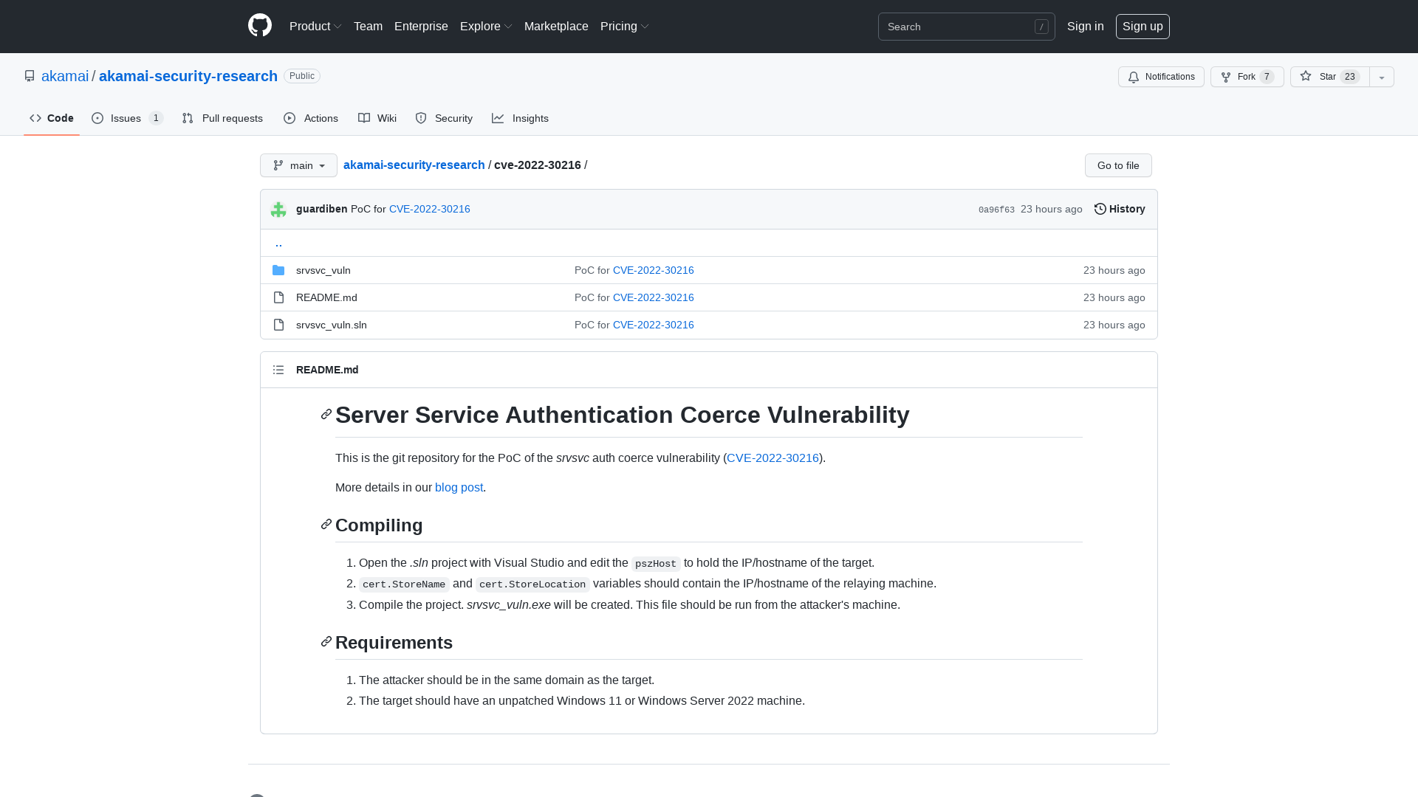The height and width of the screenshot is (797, 1418).
Task: Click guardiben's avatar on the commit row
Action: click(x=278, y=209)
